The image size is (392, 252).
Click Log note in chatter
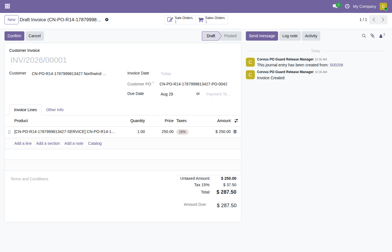click(290, 36)
